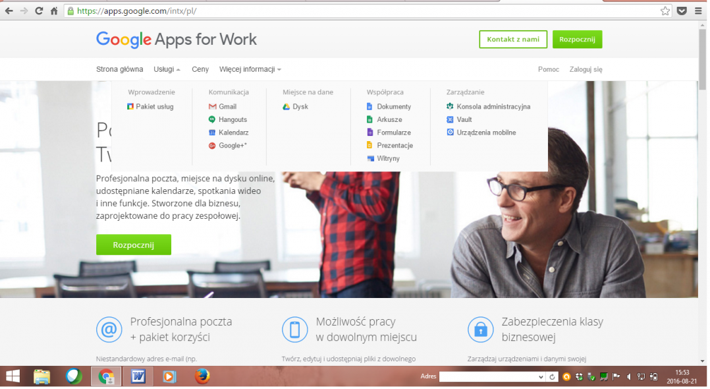Viewport: 710px width, 389px height.
Task: Click the Hangouts icon in the menu
Action: point(212,119)
